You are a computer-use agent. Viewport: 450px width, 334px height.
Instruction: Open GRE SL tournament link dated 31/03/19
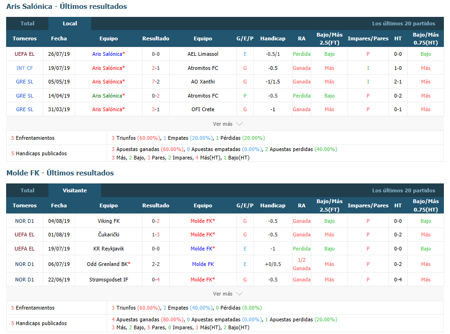[x=24, y=109]
